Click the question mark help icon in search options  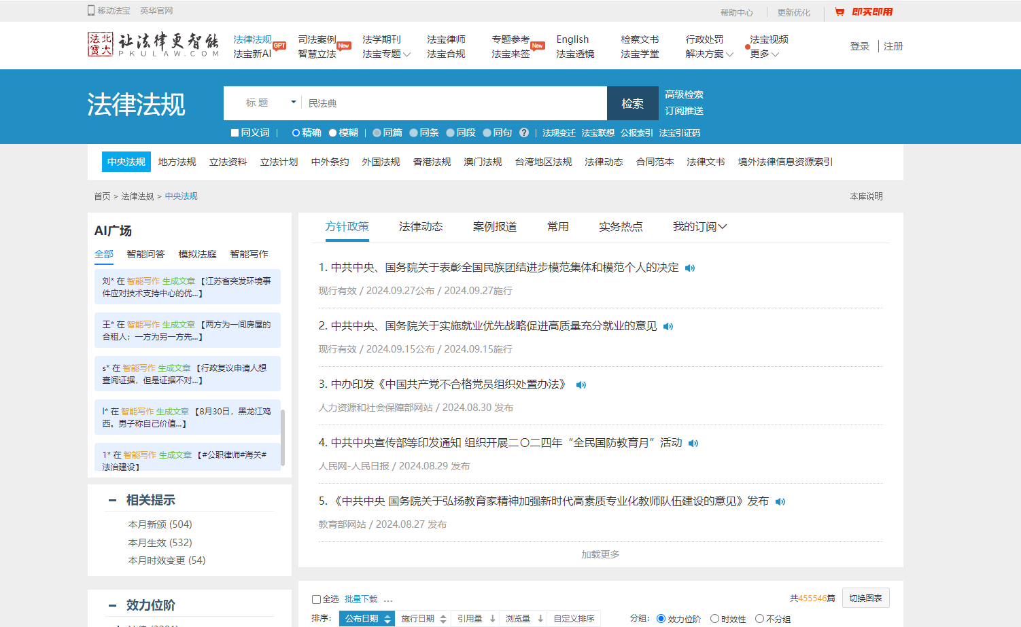click(x=524, y=132)
